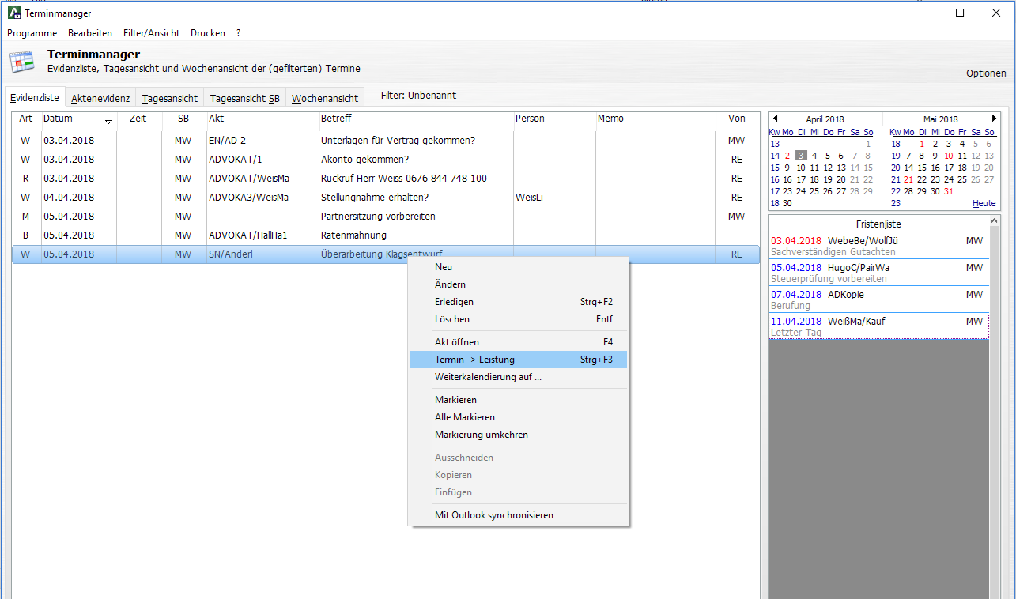Image resolution: width=1016 pixels, height=599 pixels.
Task: Choose Neu in the context menu
Action: [x=519, y=267]
